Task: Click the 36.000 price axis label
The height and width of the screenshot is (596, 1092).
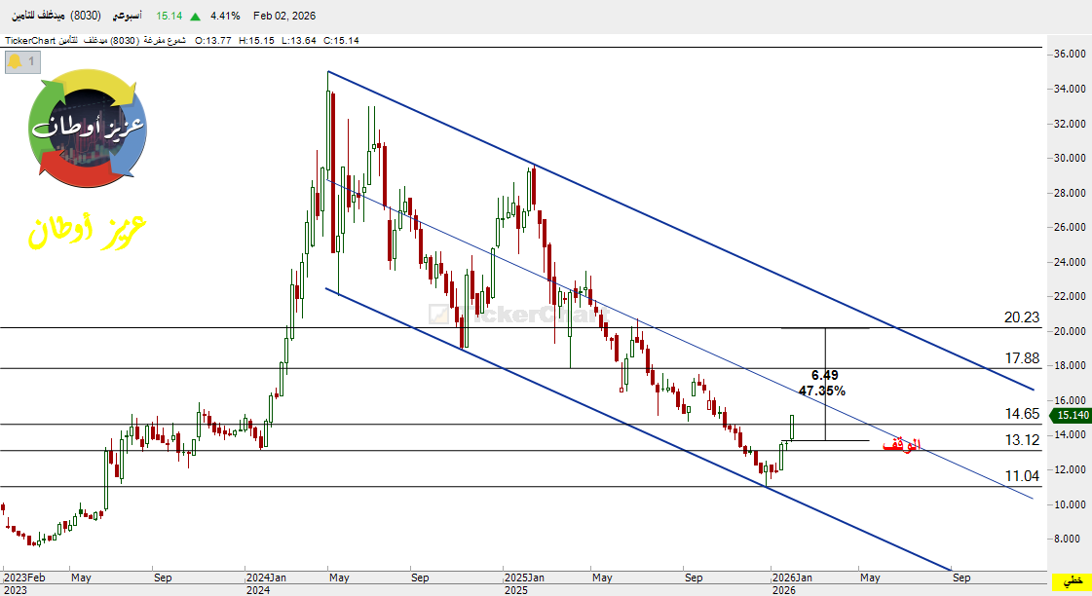Action: (1070, 55)
